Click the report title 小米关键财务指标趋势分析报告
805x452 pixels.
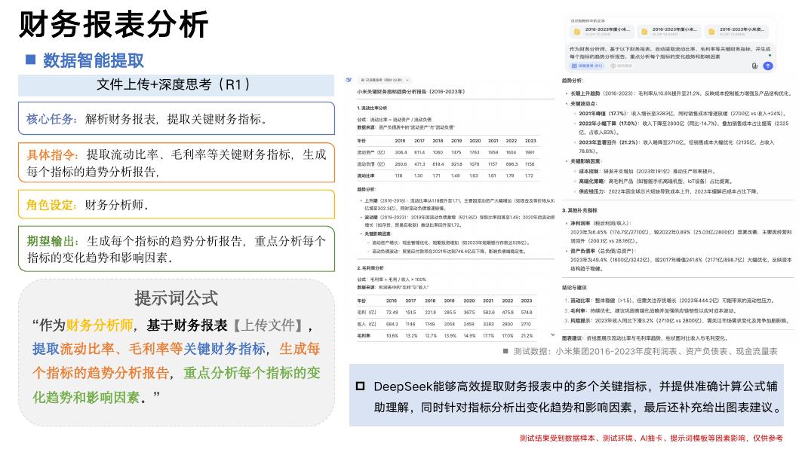410,92
